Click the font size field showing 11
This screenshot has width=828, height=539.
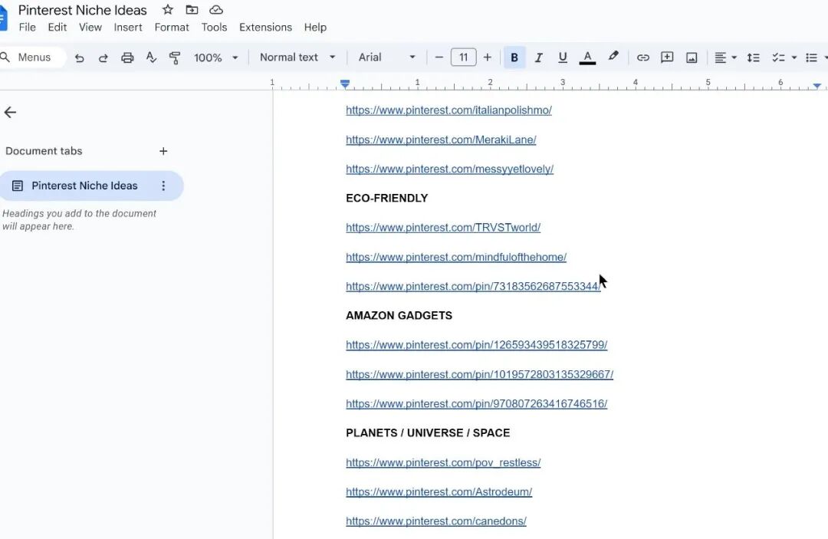tap(464, 57)
